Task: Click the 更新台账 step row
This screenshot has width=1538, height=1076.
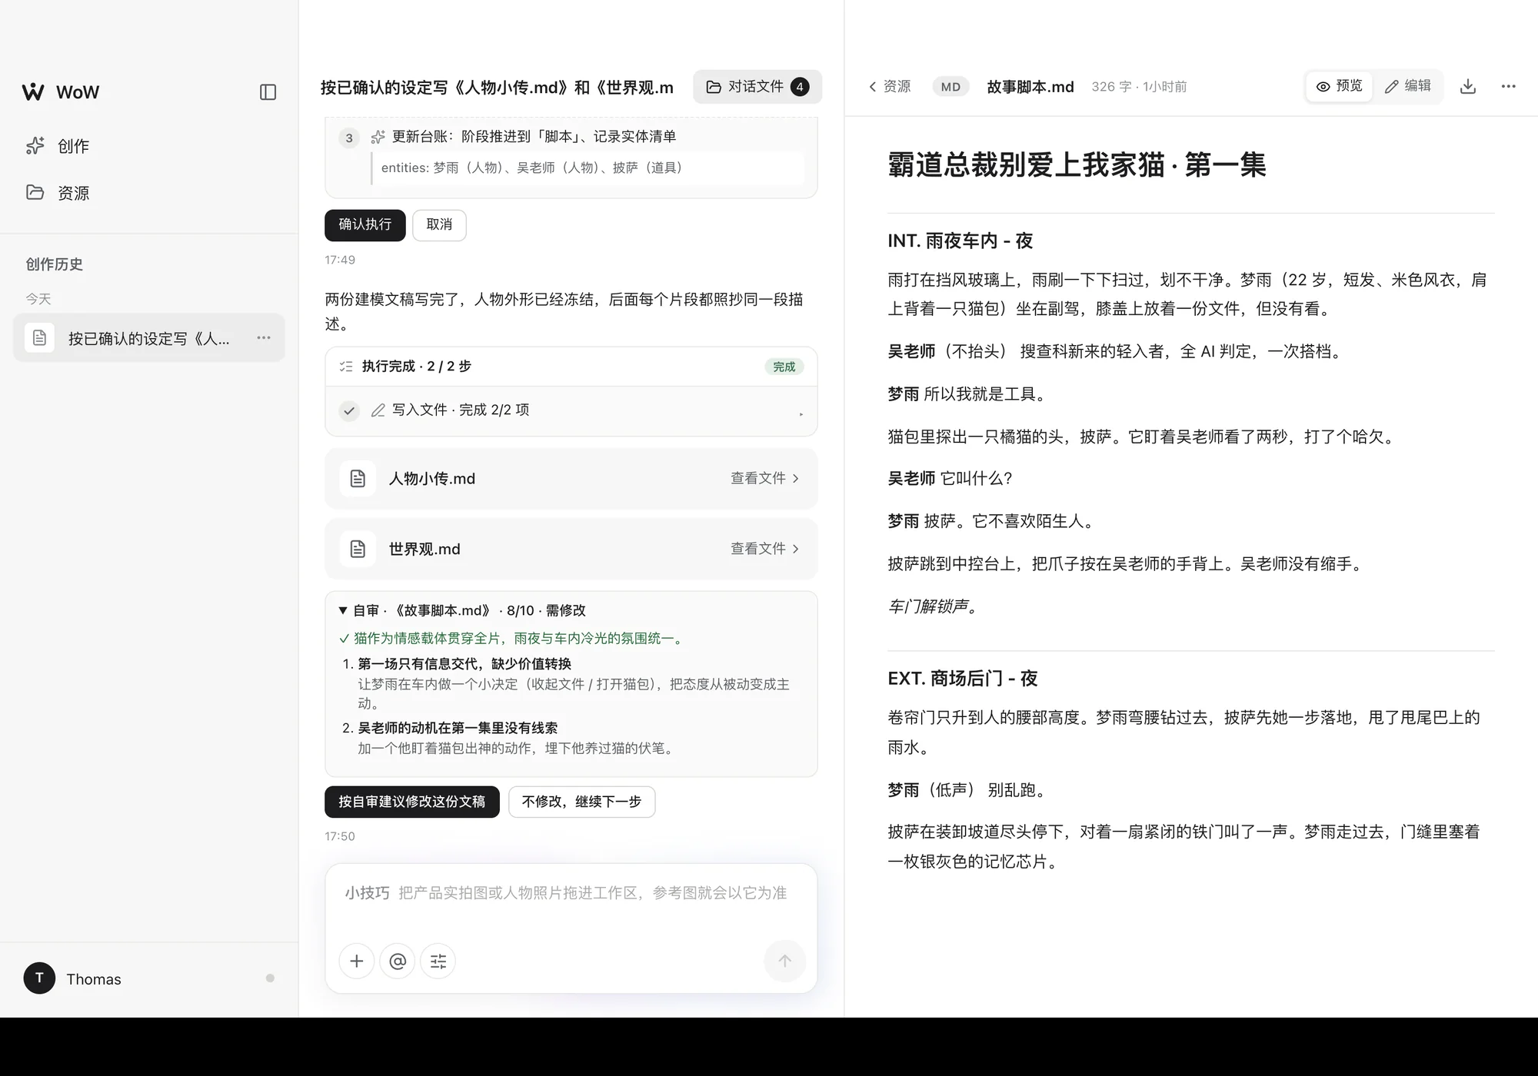Action: (571, 137)
